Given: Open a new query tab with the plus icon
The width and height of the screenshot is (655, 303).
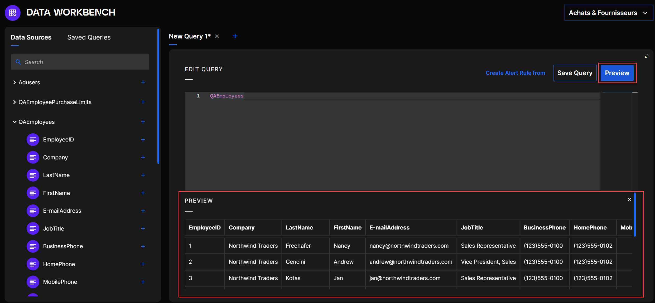Looking at the screenshot, I should point(235,36).
